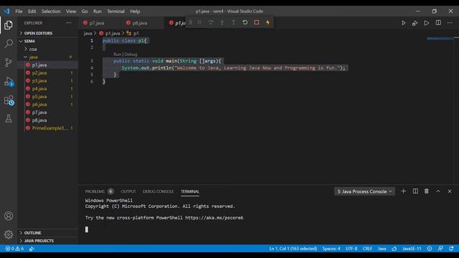Image resolution: width=459 pixels, height=258 pixels.
Task: Click the Debug Java icon in editor title
Action: click(415, 23)
